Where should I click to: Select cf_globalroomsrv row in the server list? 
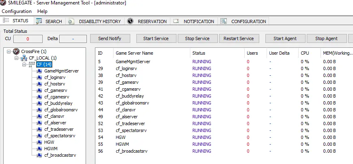coord(224,103)
